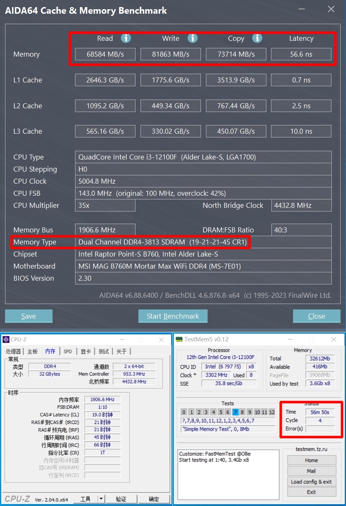Open the 关于 tab in CPU-Z

click(x=121, y=351)
